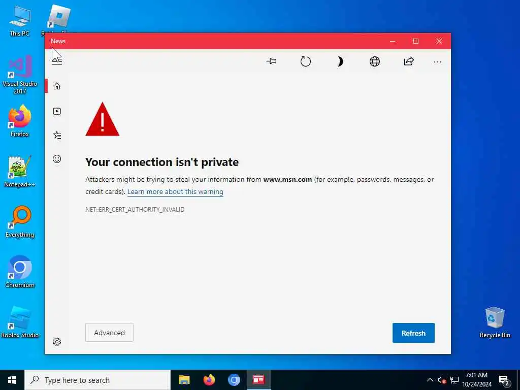Show hidden system tray icons
Viewport: 520px width, 390px height.
click(430, 380)
